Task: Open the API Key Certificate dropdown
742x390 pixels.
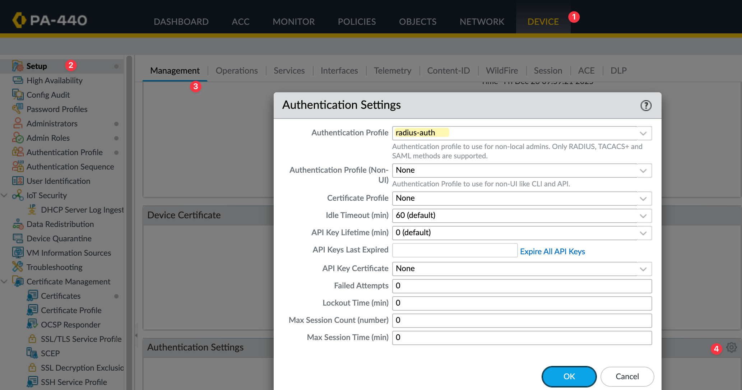Action: click(x=643, y=269)
